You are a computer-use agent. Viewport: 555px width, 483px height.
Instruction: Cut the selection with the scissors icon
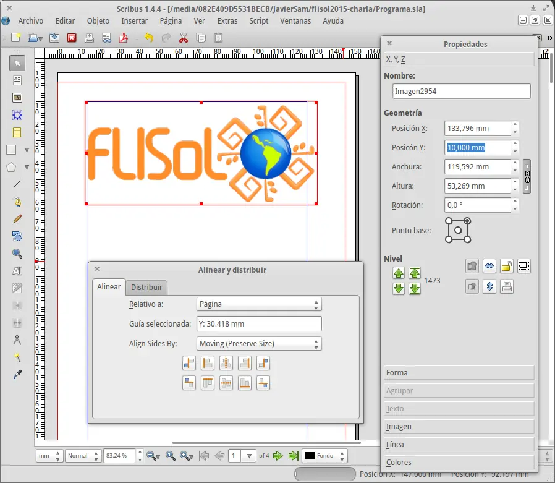[x=184, y=38]
